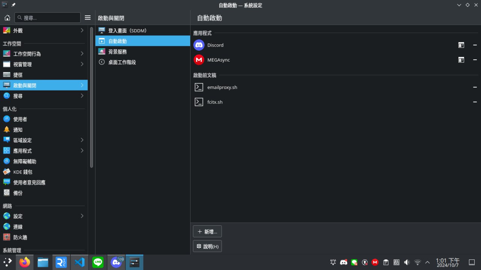Open the hamburger menu beside search field
Image resolution: width=481 pixels, height=270 pixels.
tap(88, 18)
